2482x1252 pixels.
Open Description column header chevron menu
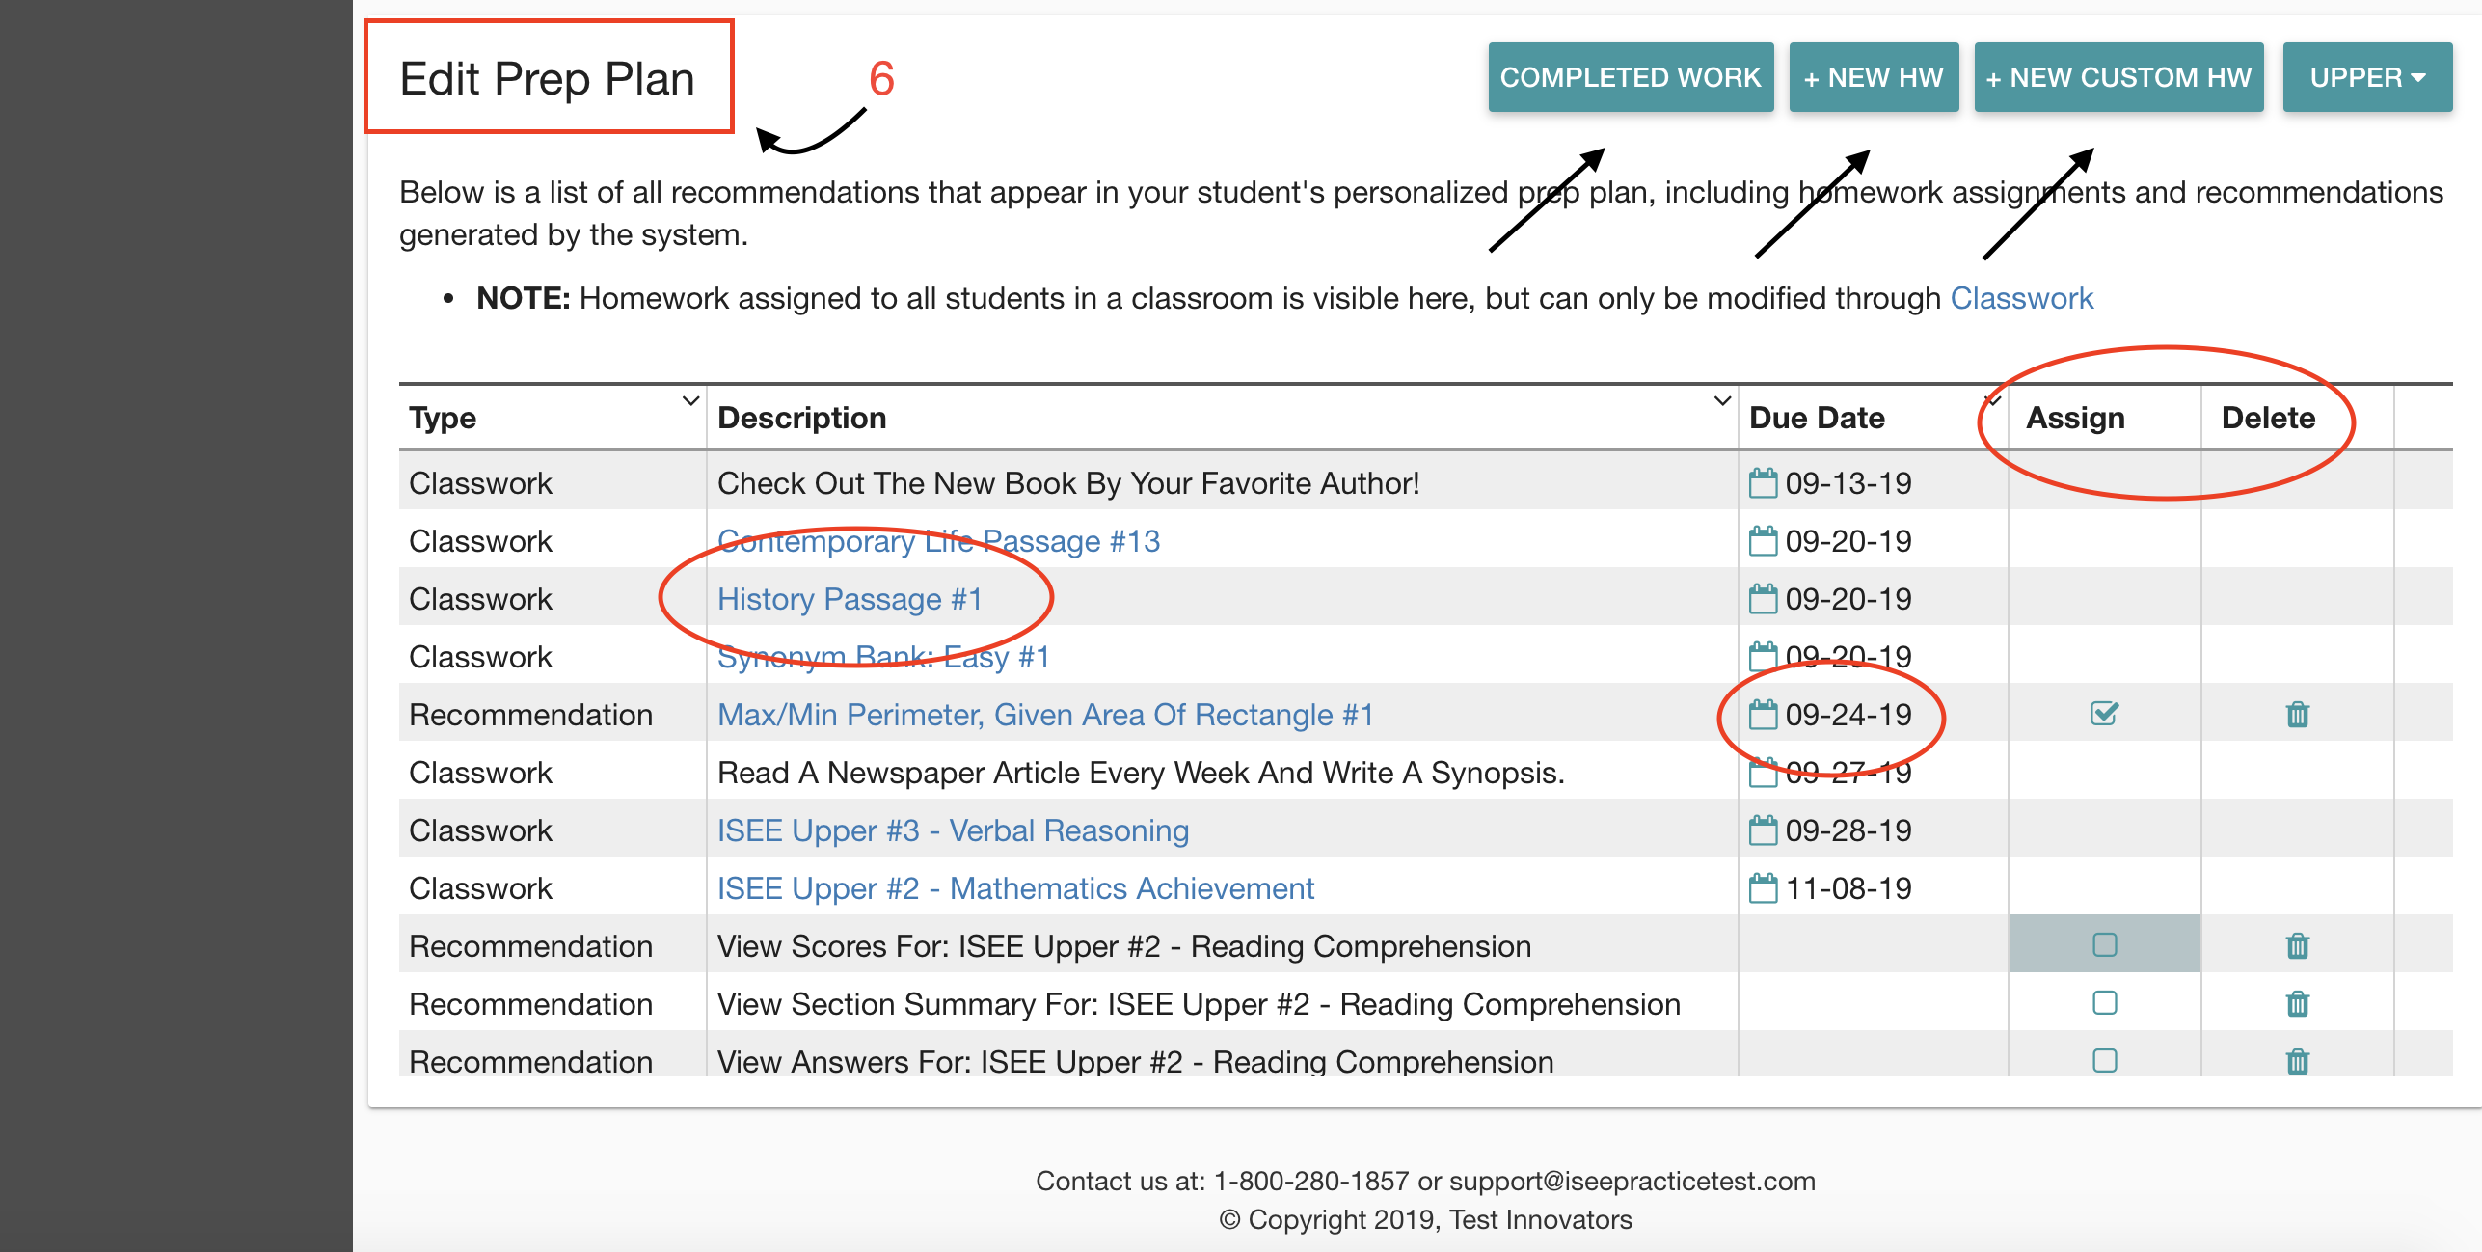pyautogui.click(x=1722, y=400)
